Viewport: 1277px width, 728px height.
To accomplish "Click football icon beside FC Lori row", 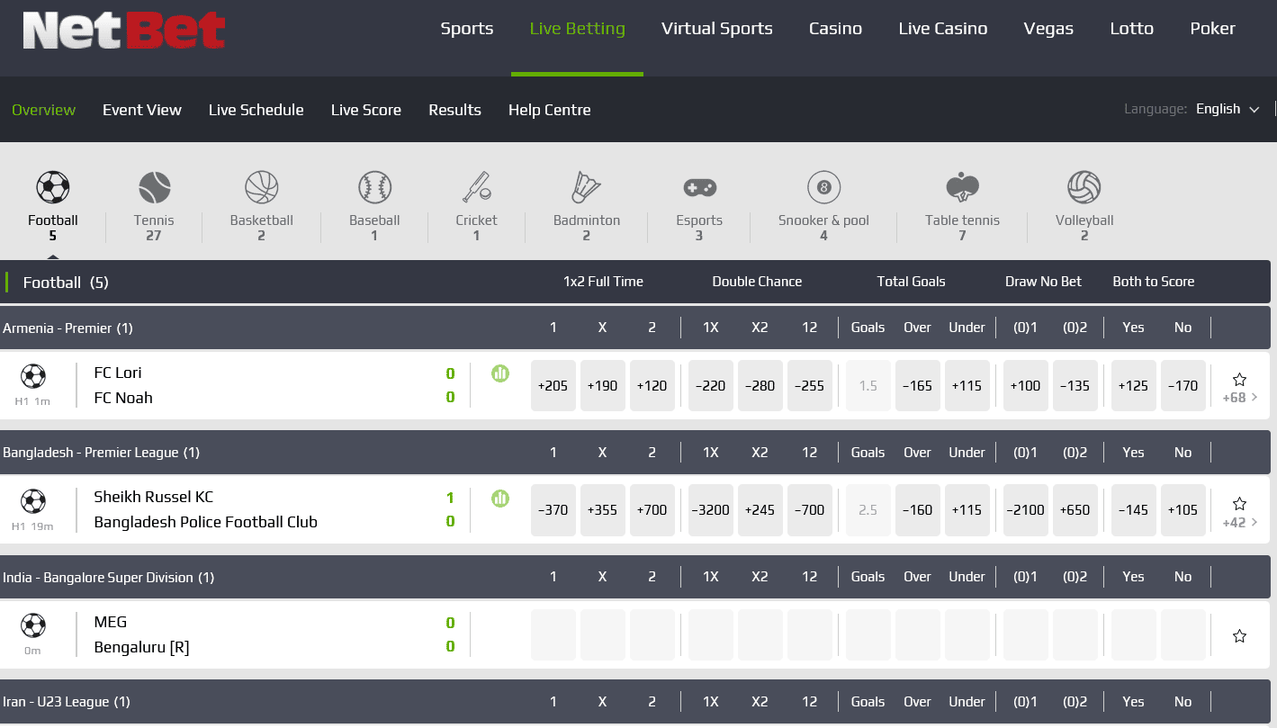I will (x=33, y=376).
